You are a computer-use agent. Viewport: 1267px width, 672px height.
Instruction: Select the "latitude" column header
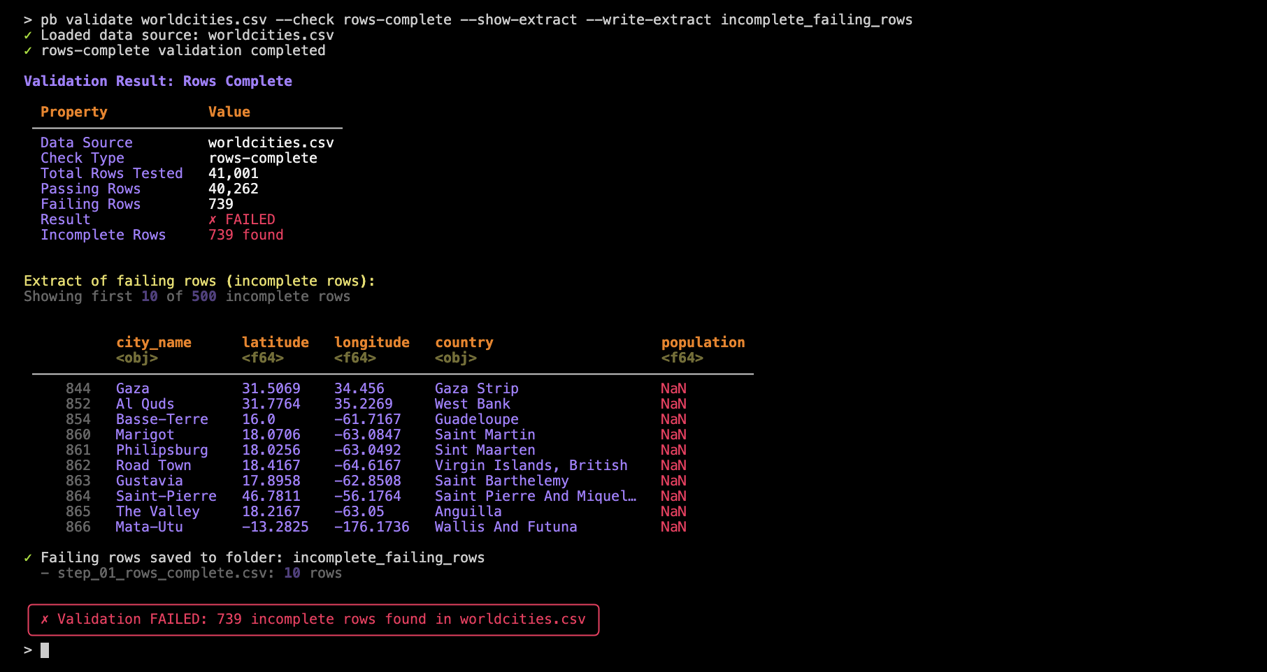point(275,342)
